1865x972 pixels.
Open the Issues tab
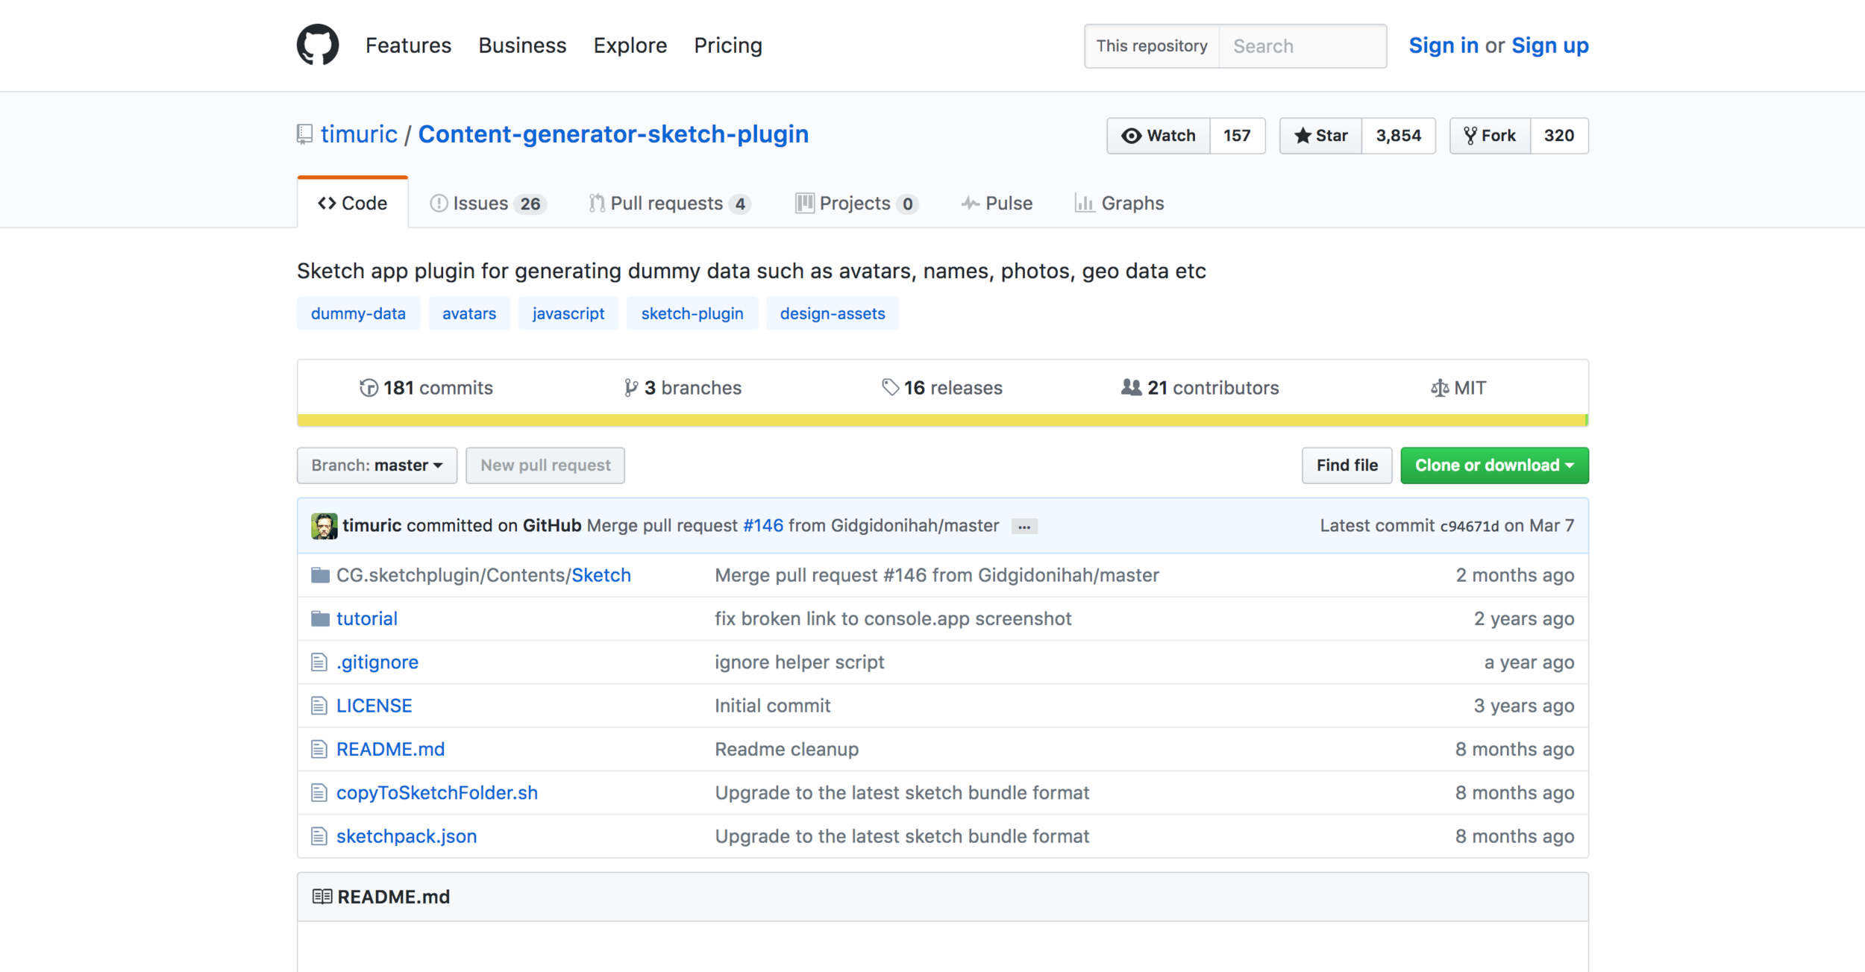point(488,203)
